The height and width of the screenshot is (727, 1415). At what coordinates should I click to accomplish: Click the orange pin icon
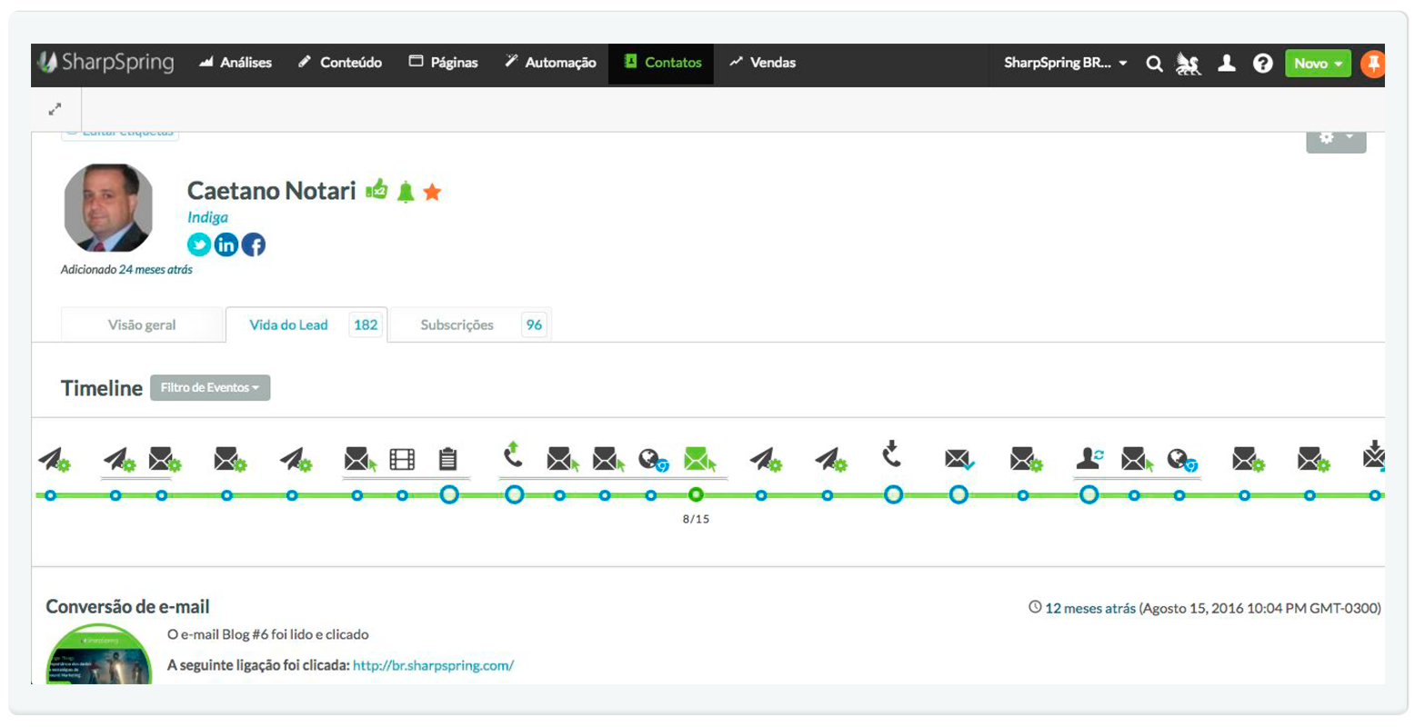tap(1373, 64)
